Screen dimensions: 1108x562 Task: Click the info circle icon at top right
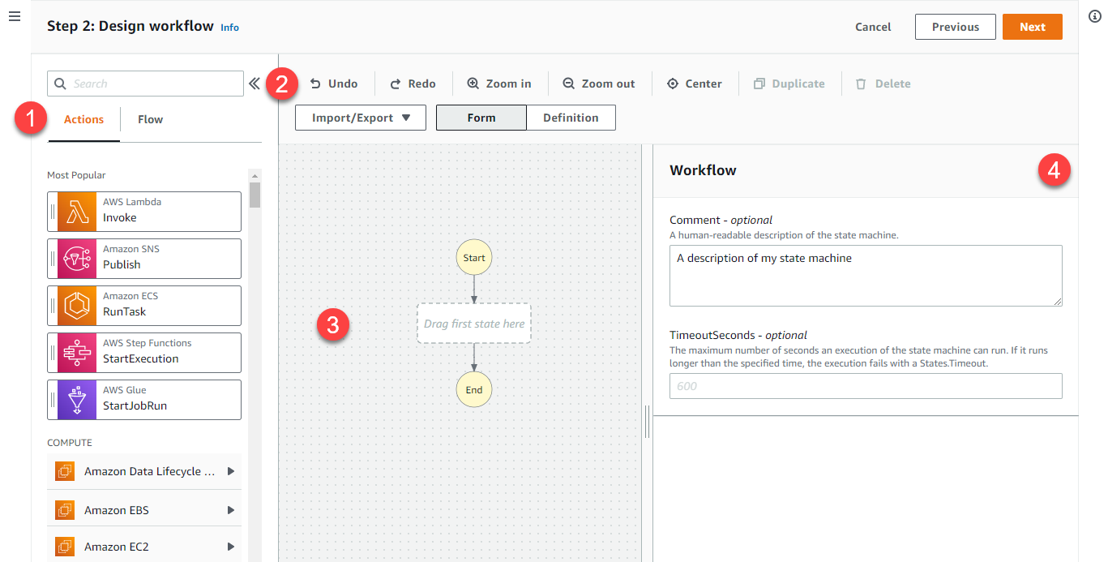(1093, 17)
